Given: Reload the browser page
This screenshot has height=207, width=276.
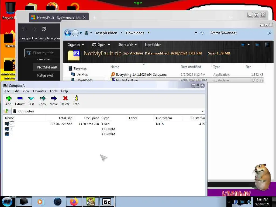Looking at the screenshot, I should (44, 29).
